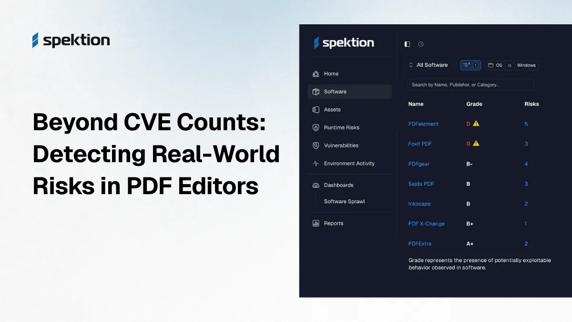
Task: Toggle the sidebar collapse panel icon
Action: [x=407, y=44]
